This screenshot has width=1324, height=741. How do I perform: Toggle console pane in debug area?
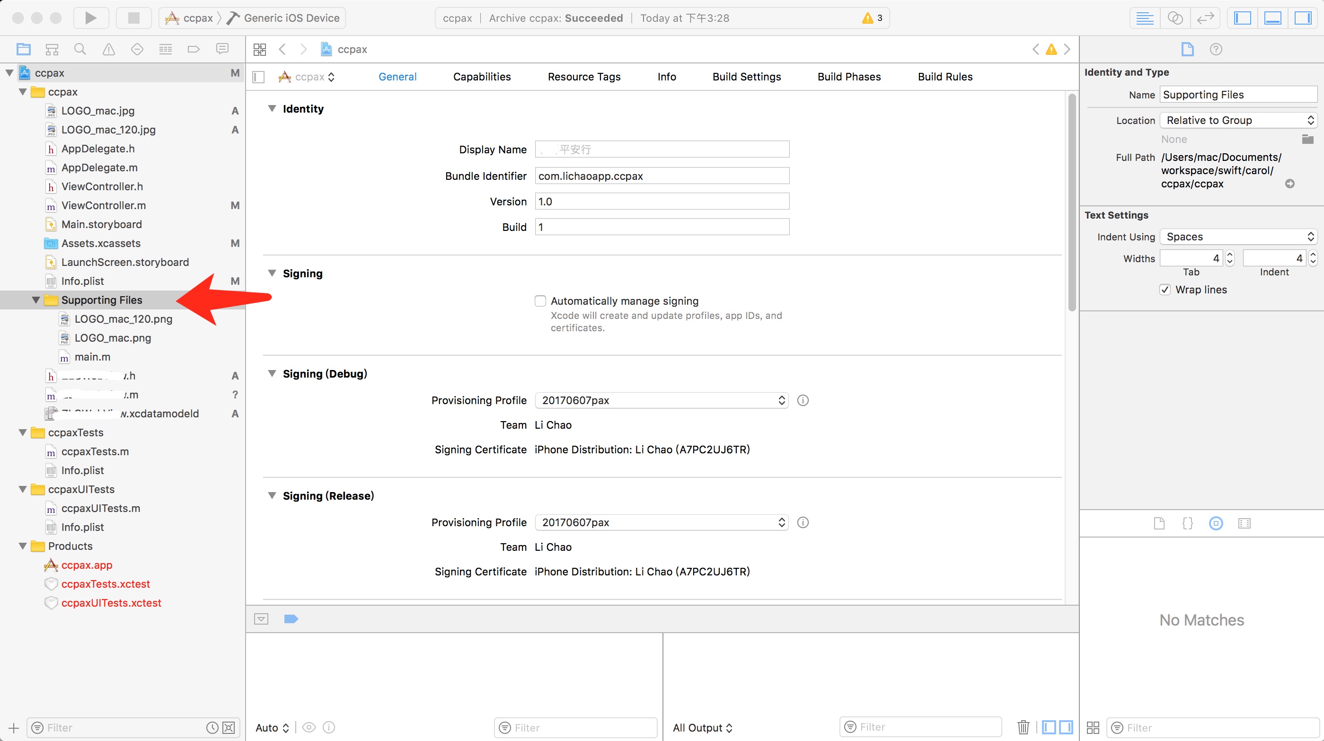(x=1066, y=727)
